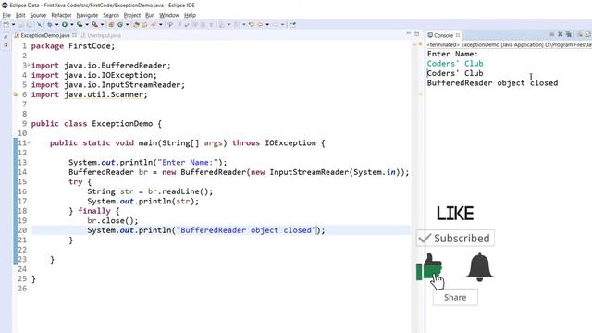
Task: Click the 'package FirstCode;' line
Action: click(x=73, y=46)
